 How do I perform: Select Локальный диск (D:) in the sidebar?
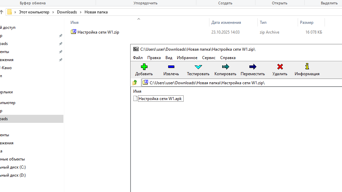pyautogui.click(x=13, y=175)
